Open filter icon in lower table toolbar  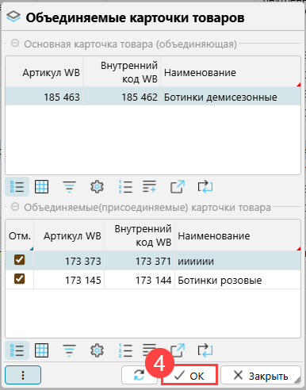pos(69,350)
